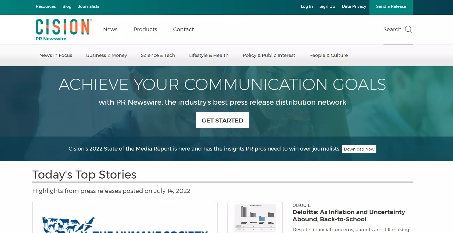Click the 08:00 ET timestamp
This screenshot has height=233, width=453.
click(303, 205)
